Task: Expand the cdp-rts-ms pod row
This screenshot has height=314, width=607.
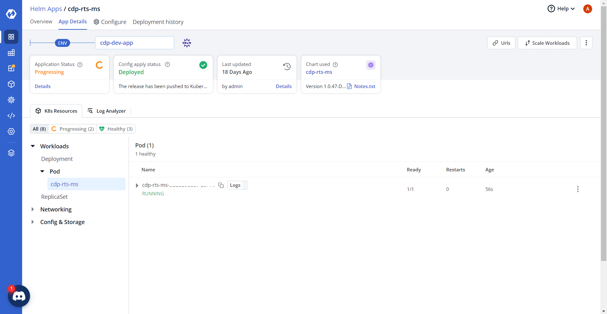Action: 137,185
